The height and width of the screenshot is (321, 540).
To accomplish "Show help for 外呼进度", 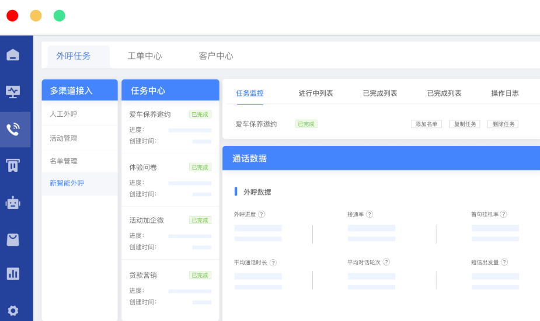I will click(x=262, y=214).
